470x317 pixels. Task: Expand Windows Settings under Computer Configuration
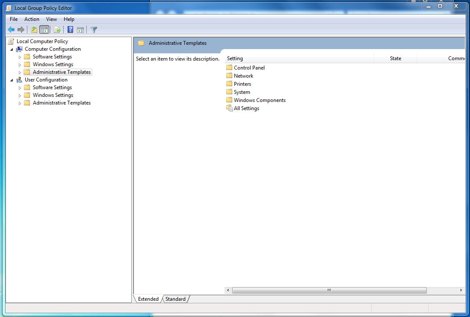(x=20, y=64)
